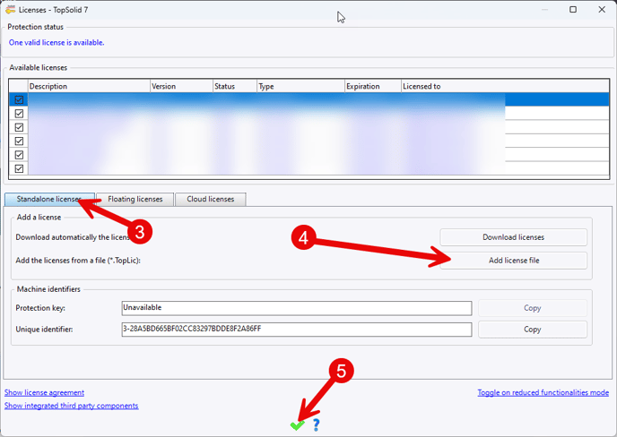Viewport: 617px width, 437px height.
Task: Close the Licenses - TopSolid 7 window
Action: pyautogui.click(x=602, y=10)
